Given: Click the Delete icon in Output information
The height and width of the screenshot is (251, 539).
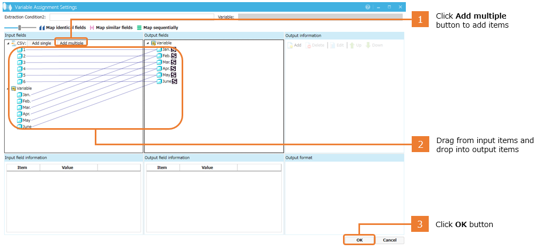Looking at the screenshot, I should point(309,45).
